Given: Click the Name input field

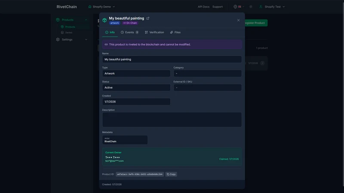Looking at the screenshot, I should (x=172, y=59).
